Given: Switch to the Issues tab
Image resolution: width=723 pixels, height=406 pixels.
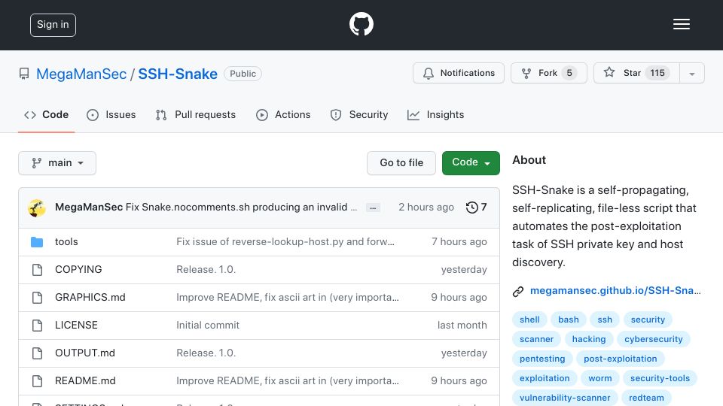Looking at the screenshot, I should click(111, 114).
